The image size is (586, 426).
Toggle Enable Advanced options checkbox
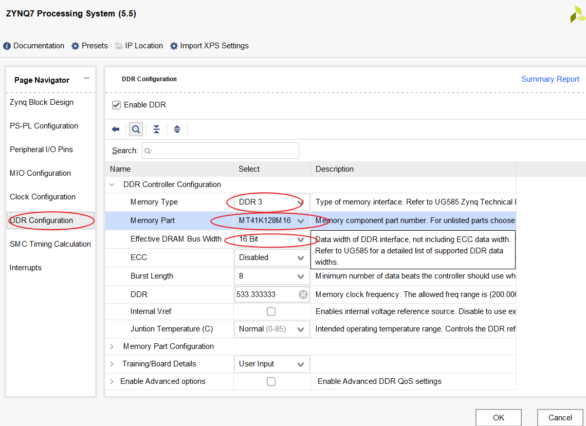tap(271, 381)
